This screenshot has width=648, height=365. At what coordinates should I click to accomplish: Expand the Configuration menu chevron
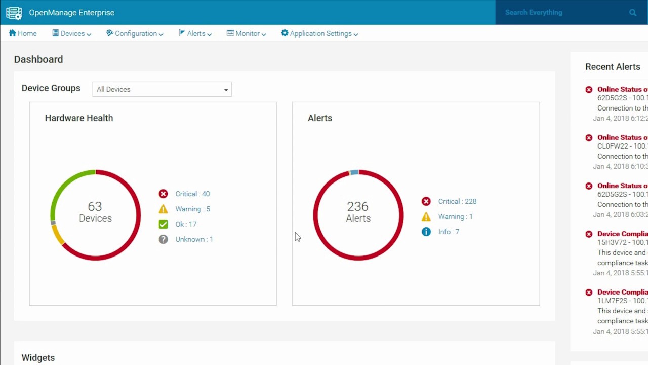[161, 34]
